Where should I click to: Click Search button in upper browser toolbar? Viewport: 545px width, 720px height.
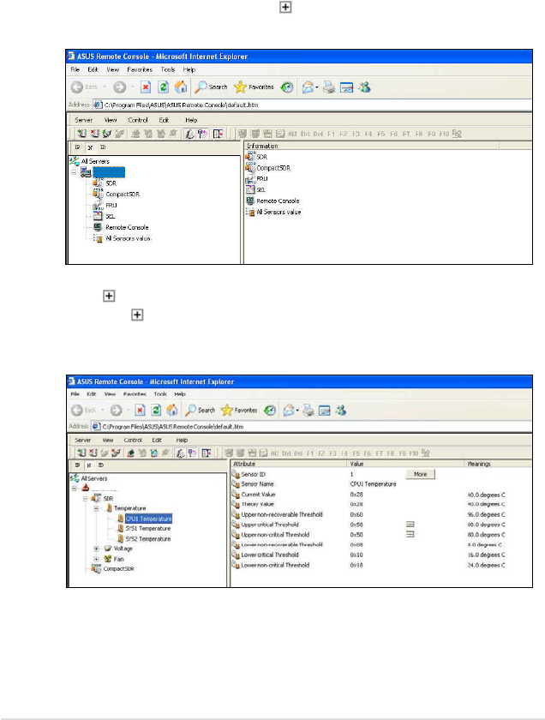pos(211,87)
